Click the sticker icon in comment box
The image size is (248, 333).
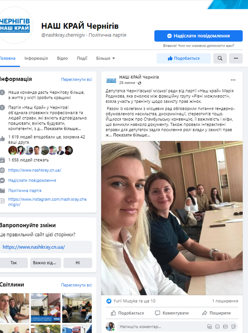click(233, 326)
